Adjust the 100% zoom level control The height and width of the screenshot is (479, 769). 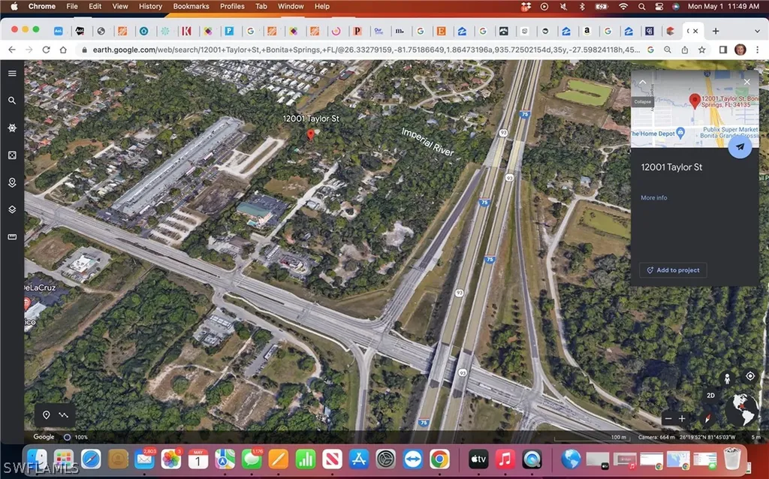coord(75,436)
